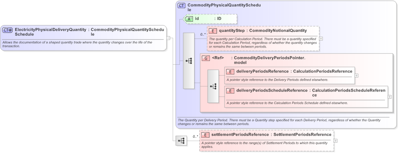Viewport: 398px width, 153px height.
Task: Click the CommodityDeliveryPeriodsPointer.model group reference
Action: click(x=270, y=60)
